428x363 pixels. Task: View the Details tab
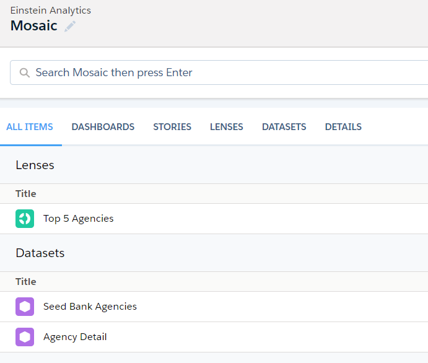pyautogui.click(x=343, y=127)
